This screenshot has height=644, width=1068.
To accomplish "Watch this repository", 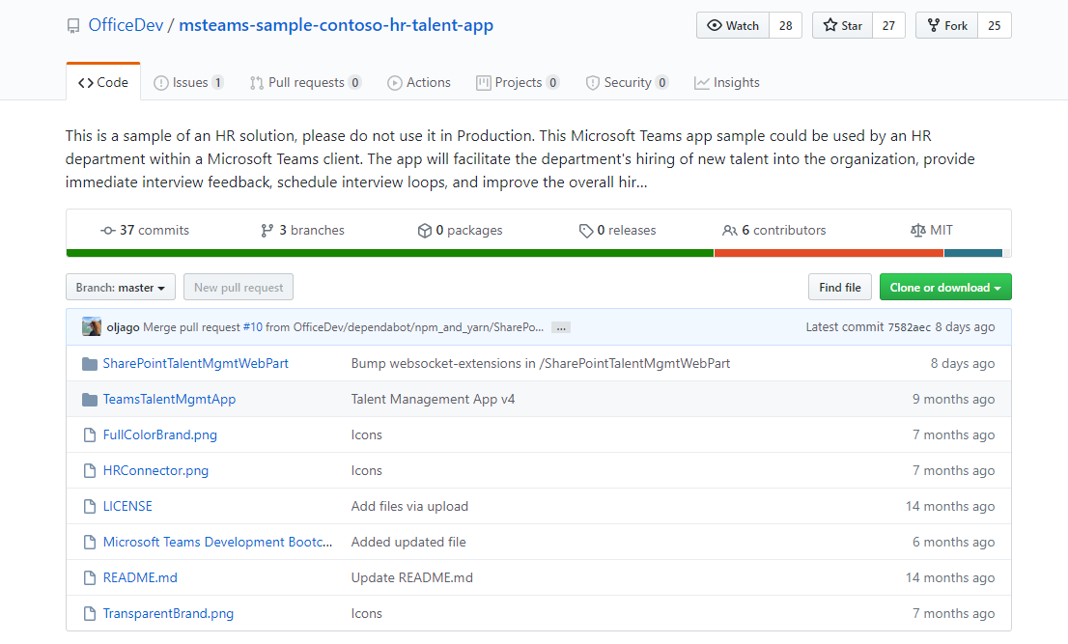I will click(x=733, y=25).
